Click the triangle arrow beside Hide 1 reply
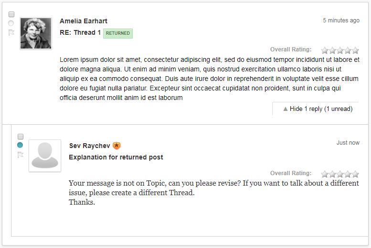 pos(286,109)
